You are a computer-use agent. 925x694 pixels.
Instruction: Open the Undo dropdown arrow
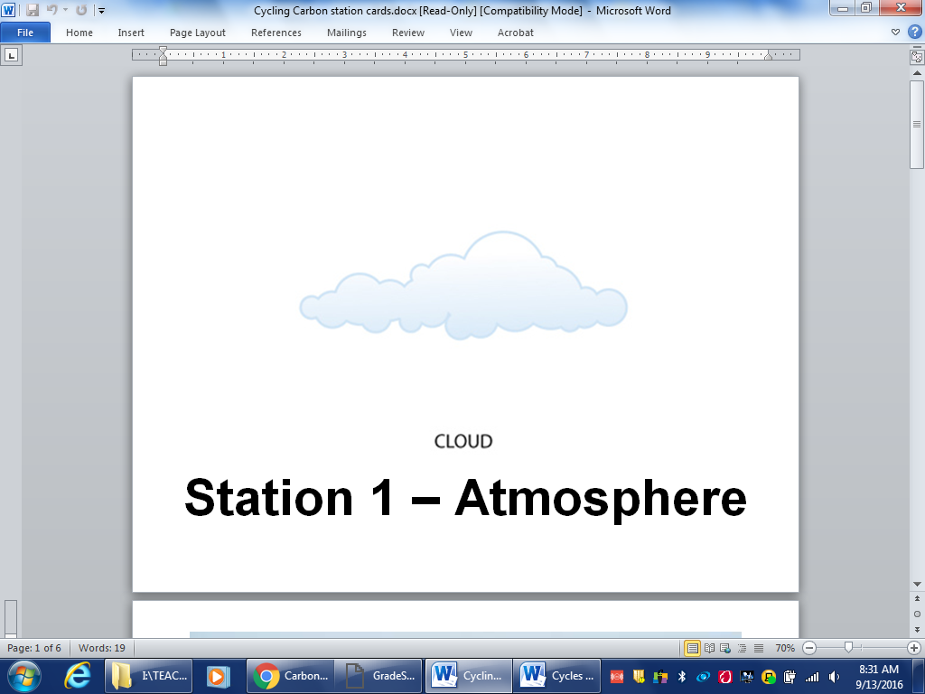(64, 10)
